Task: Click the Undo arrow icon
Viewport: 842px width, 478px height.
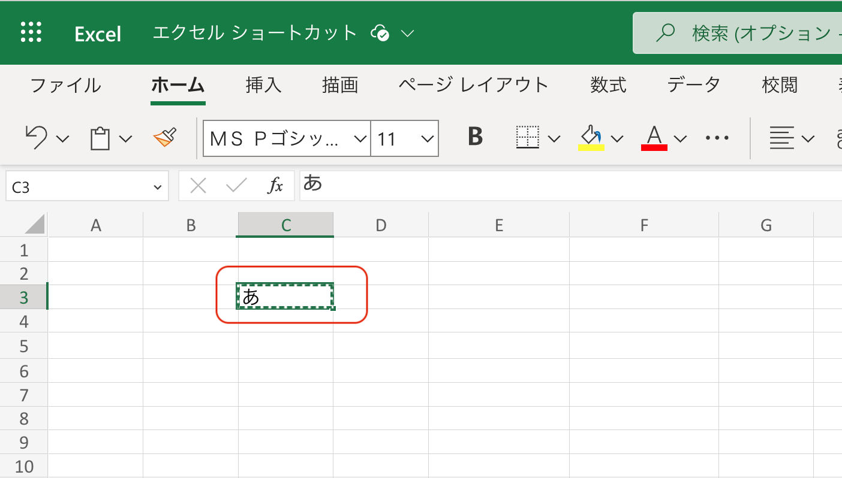Action: [37, 138]
